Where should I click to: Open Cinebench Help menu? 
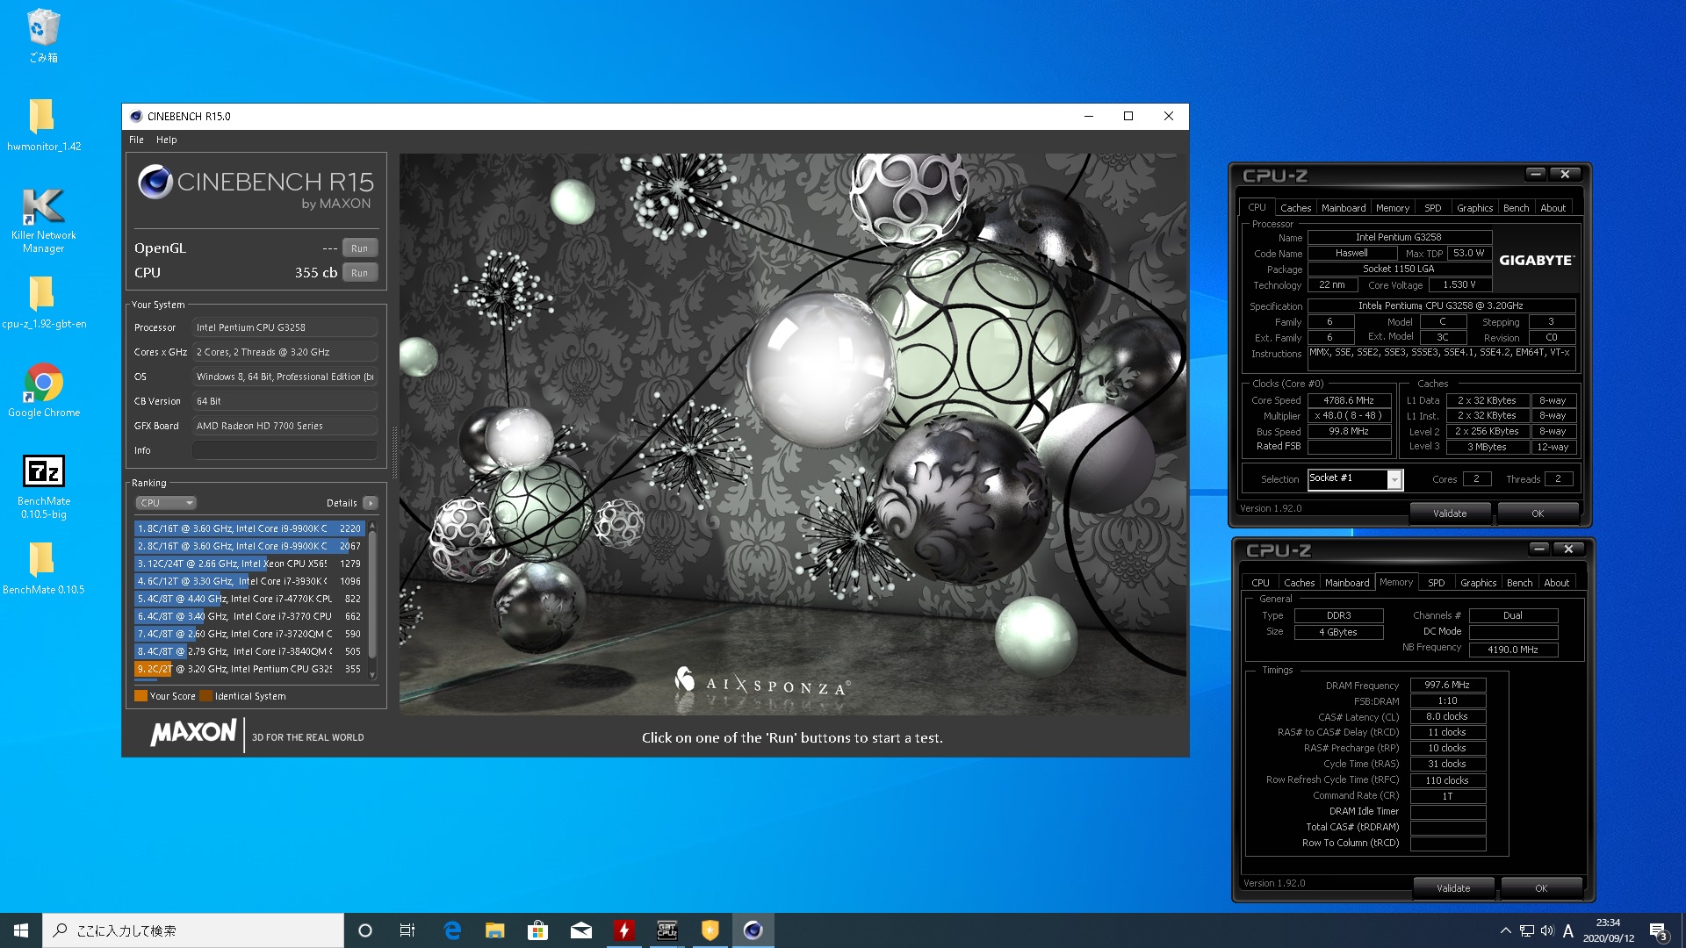click(167, 140)
